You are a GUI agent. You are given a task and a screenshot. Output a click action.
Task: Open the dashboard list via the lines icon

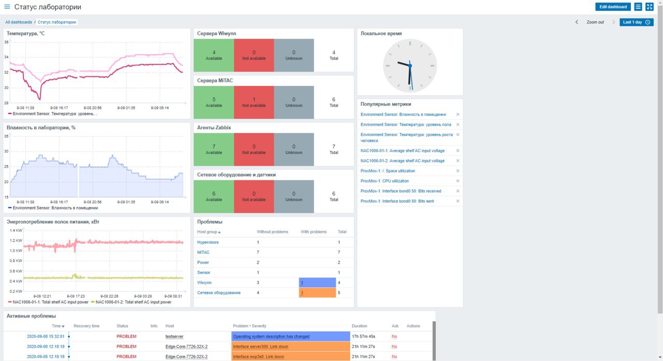pyautogui.click(x=639, y=7)
